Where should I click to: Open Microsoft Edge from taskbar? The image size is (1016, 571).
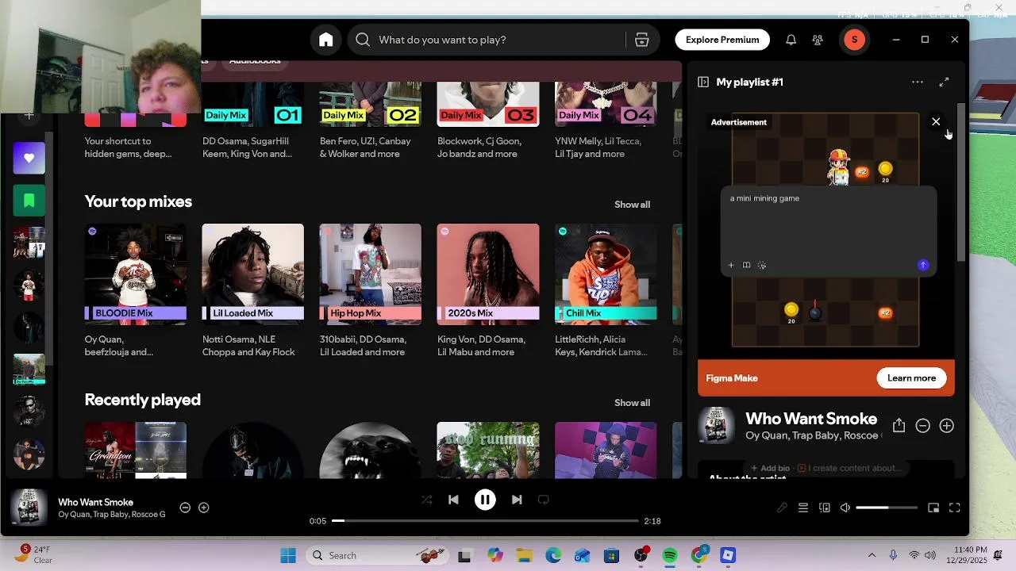(553, 555)
